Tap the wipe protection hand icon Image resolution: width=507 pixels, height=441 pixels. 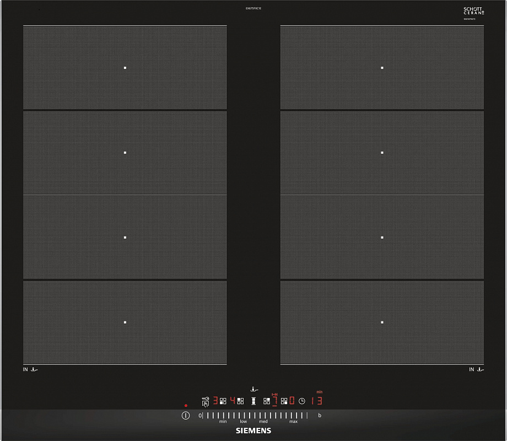tap(205, 404)
